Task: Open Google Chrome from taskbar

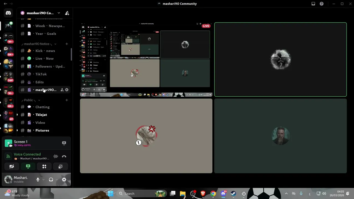Action: tap(213, 193)
